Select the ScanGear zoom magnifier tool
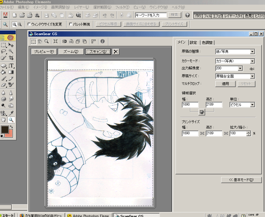The image size is (265, 217). [46, 41]
